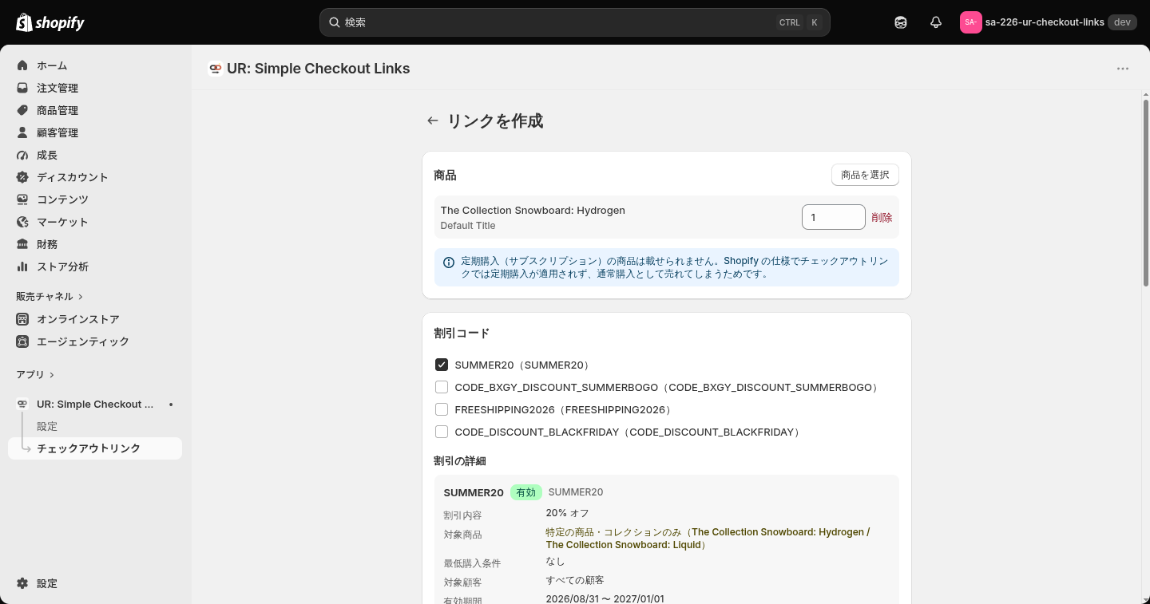Click the person icon for 顧客管理

click(x=22, y=132)
